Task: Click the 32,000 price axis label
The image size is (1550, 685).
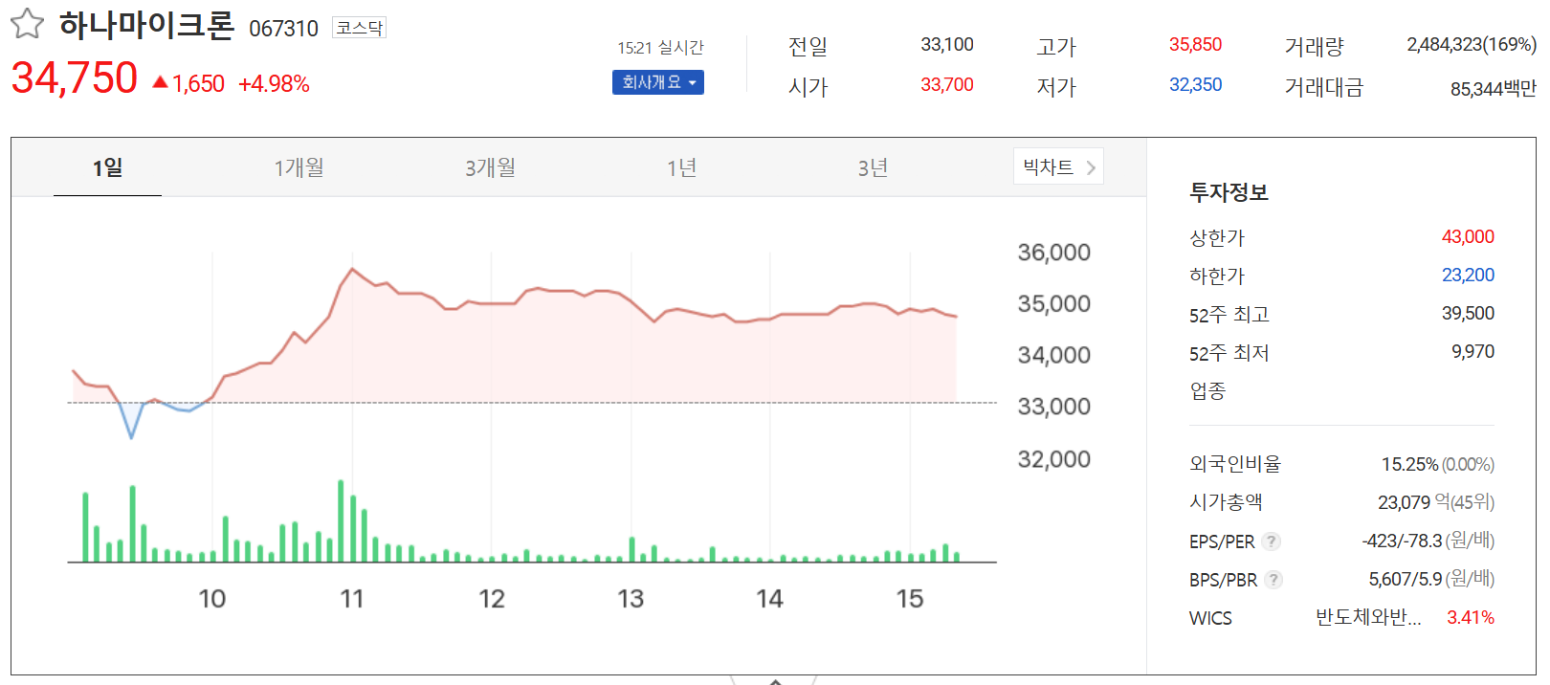Action: coord(1053,459)
